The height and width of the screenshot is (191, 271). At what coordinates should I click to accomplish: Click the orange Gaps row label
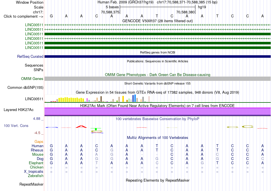[39, 141]
